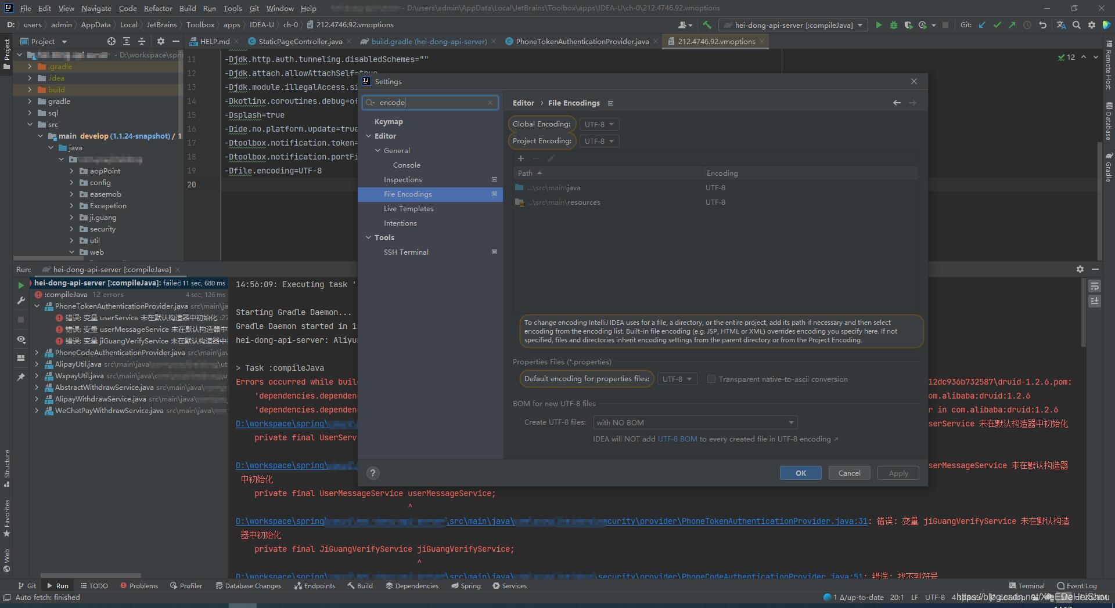Screen dimensions: 1115x608
Task: Open the Database side panel
Action: pyautogui.click(x=1109, y=121)
